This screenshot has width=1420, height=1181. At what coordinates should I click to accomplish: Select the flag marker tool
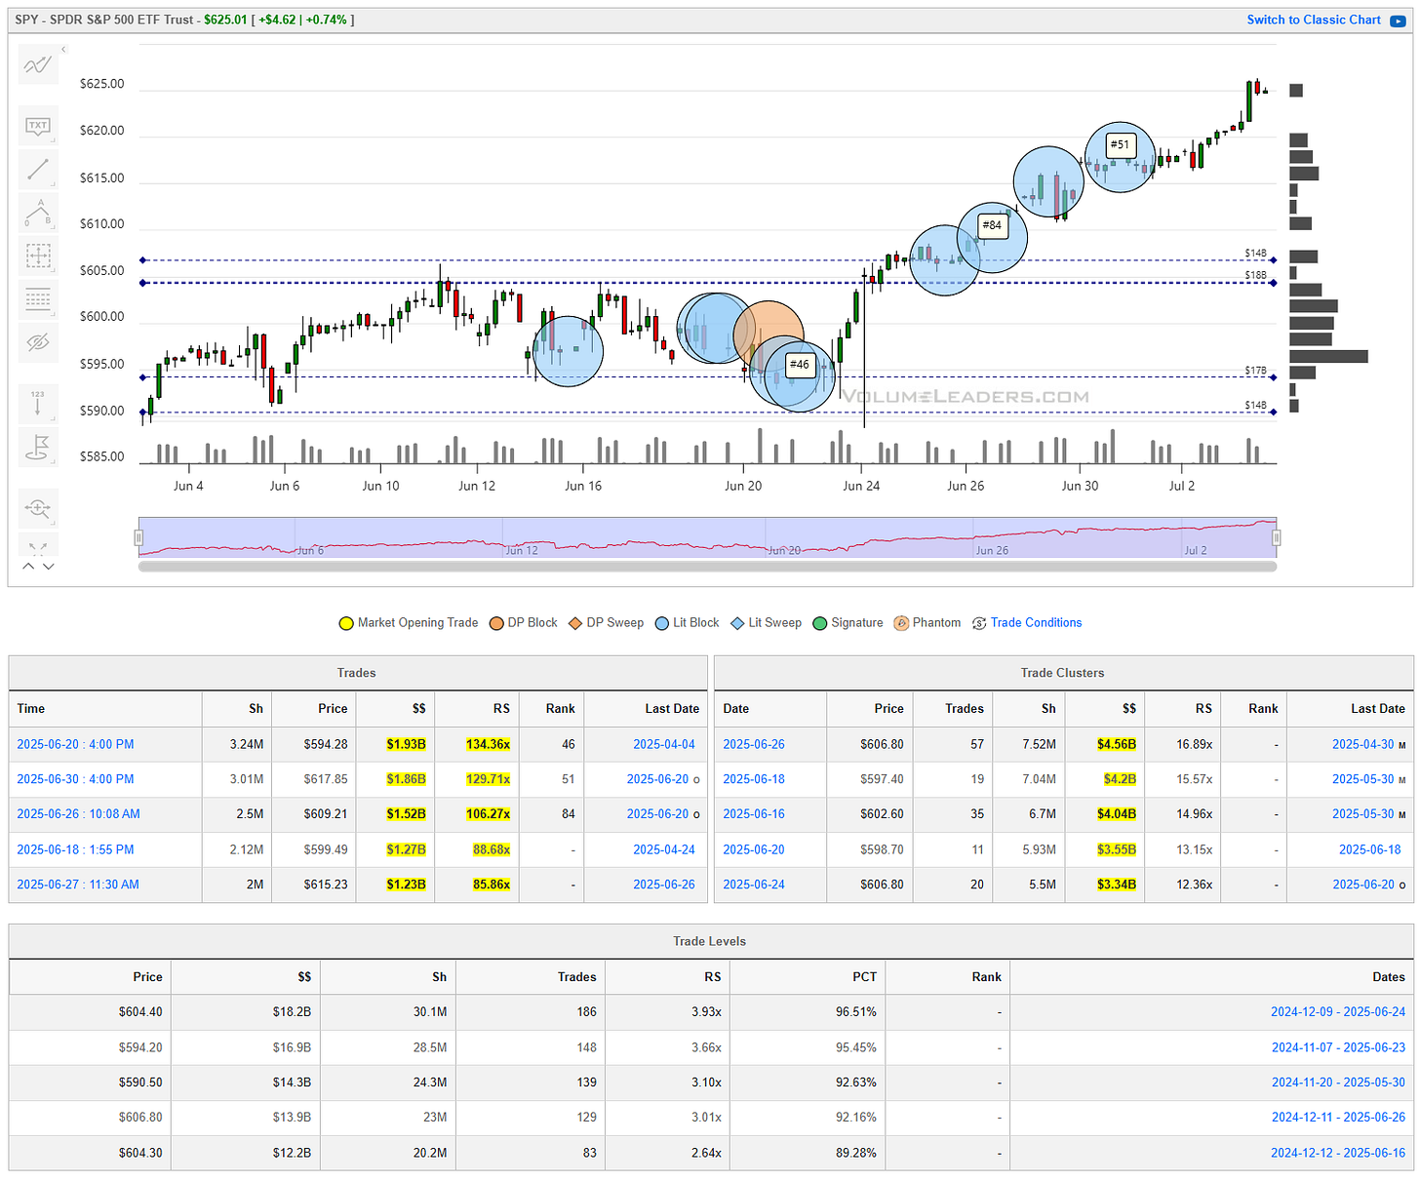(38, 447)
